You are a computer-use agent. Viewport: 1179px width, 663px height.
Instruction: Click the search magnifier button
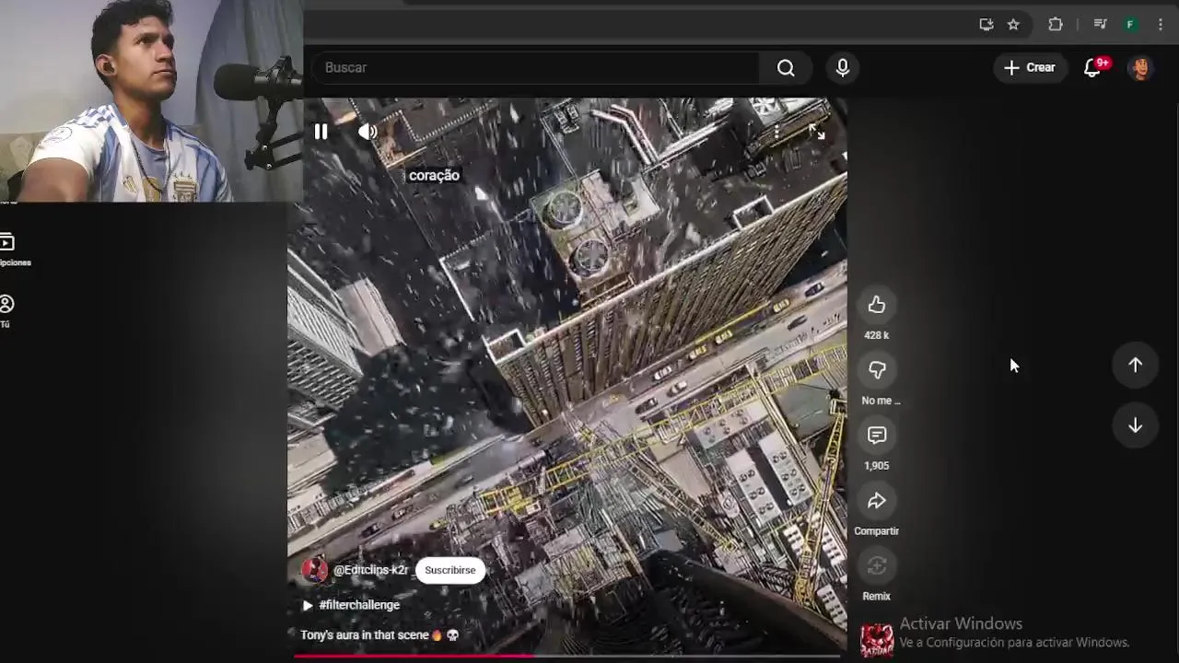pyautogui.click(x=786, y=67)
